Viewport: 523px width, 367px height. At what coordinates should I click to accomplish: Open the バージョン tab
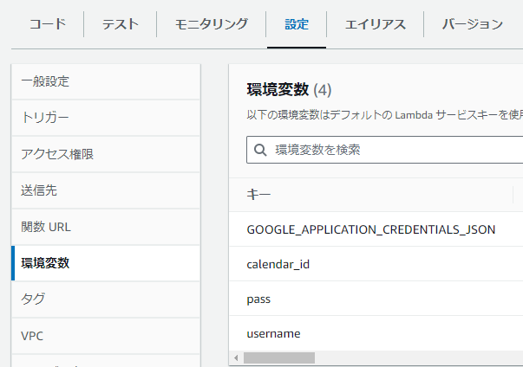click(x=473, y=24)
